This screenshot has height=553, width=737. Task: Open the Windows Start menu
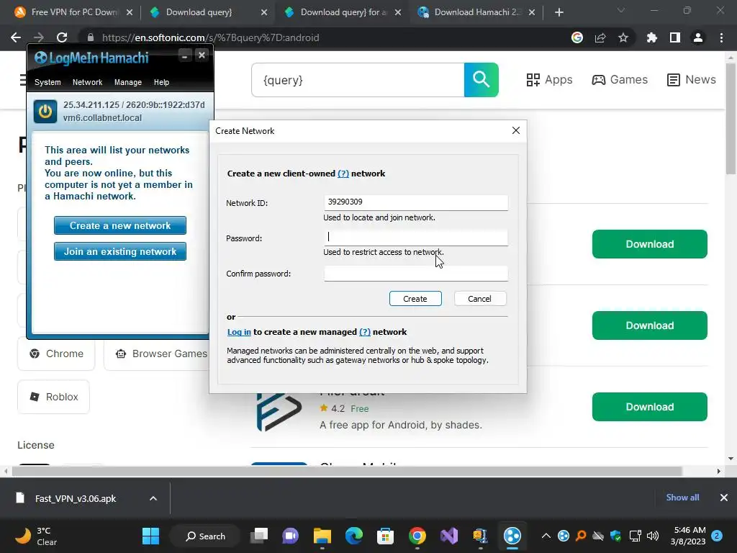[x=151, y=536]
